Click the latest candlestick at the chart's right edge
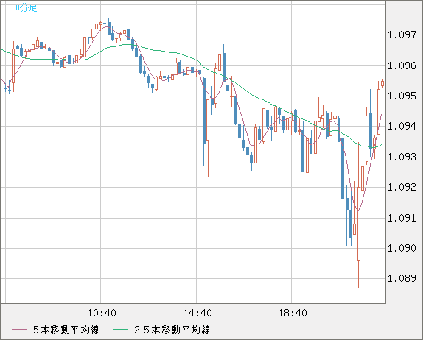The height and width of the screenshot is (340, 423). pyautogui.click(x=382, y=83)
